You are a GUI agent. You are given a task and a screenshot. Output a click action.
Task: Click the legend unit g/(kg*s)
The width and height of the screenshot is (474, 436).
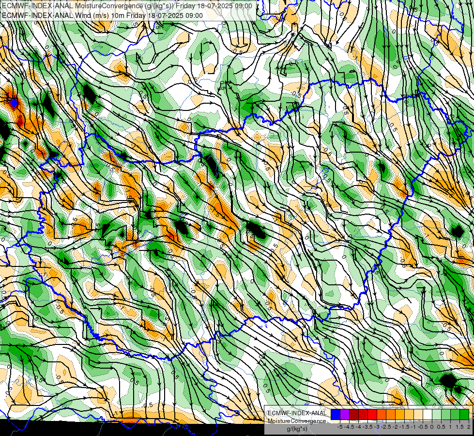[x=297, y=429]
